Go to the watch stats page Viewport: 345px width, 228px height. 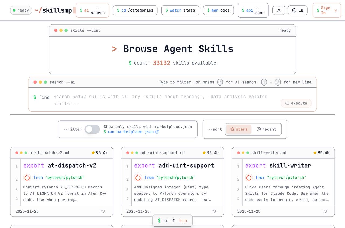[x=180, y=10]
